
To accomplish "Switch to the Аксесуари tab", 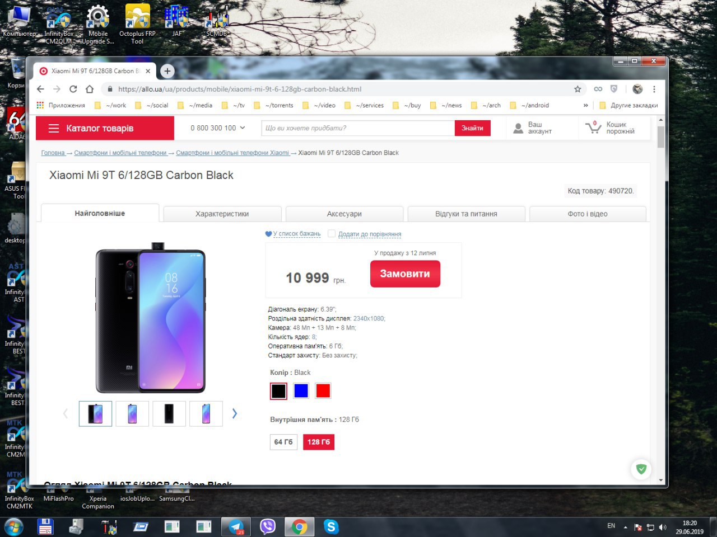I will (x=344, y=214).
